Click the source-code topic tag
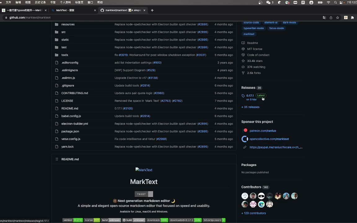Screen dimensions: 357x223 251,23
